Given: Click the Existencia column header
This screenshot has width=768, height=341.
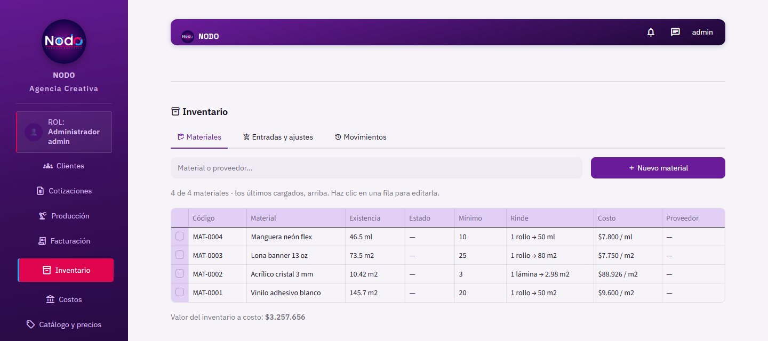Looking at the screenshot, I should 375,218.
